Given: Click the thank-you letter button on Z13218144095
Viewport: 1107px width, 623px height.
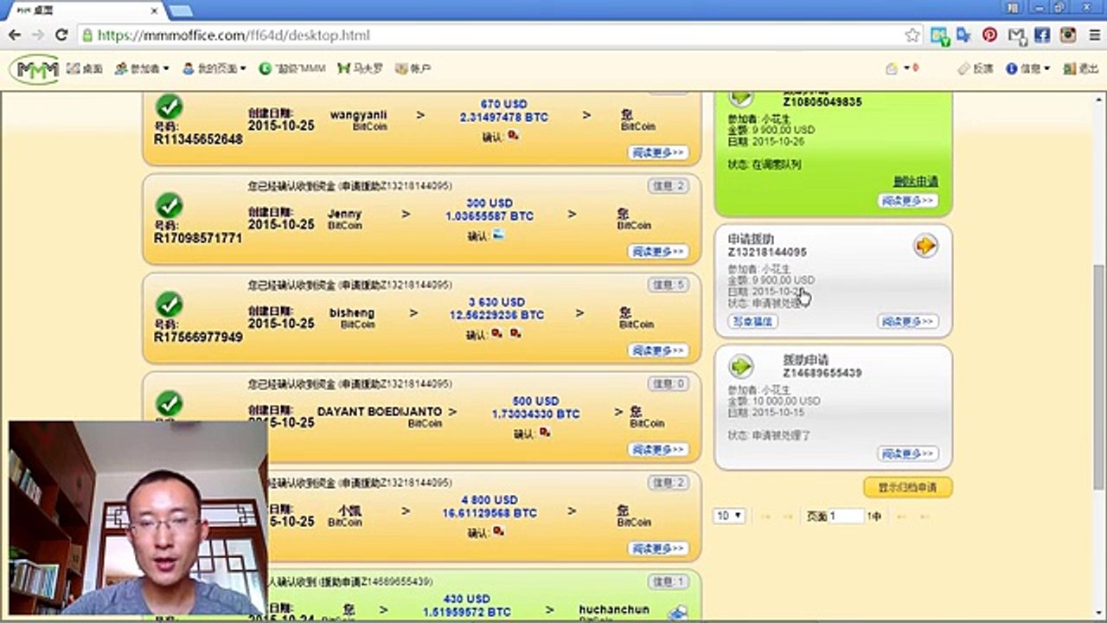Looking at the screenshot, I should click(752, 321).
